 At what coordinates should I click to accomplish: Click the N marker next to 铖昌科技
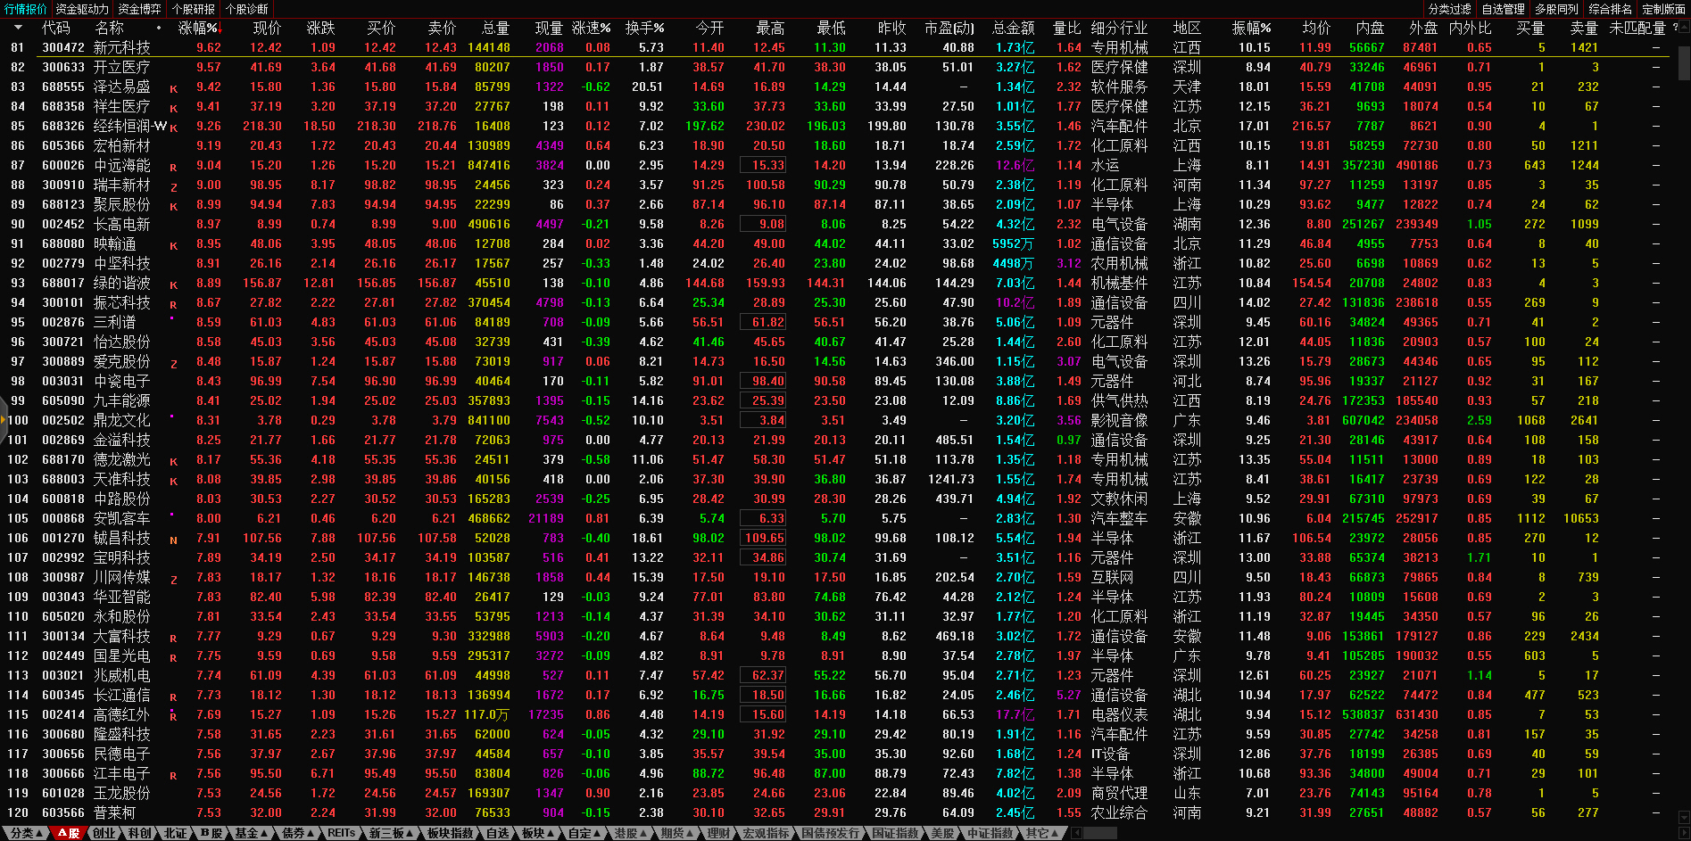[173, 540]
